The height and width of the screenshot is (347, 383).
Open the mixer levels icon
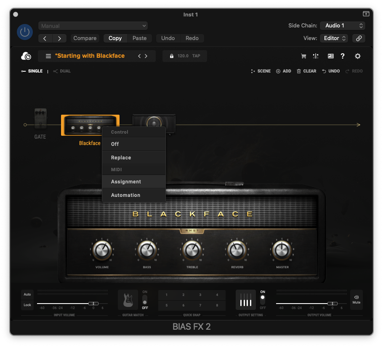click(316, 56)
